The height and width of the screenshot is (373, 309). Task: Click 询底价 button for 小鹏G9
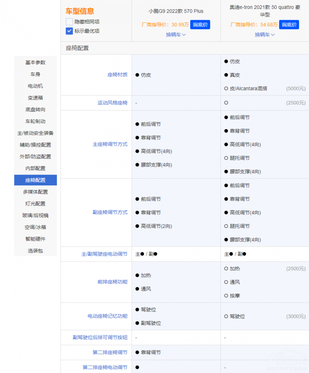(200, 25)
